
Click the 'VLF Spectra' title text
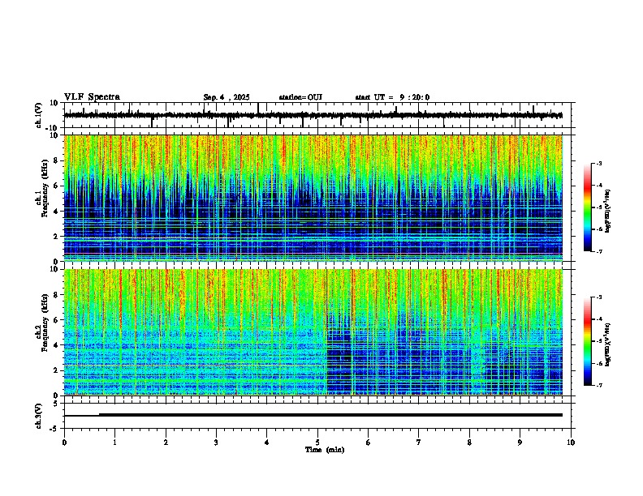pyautogui.click(x=92, y=97)
